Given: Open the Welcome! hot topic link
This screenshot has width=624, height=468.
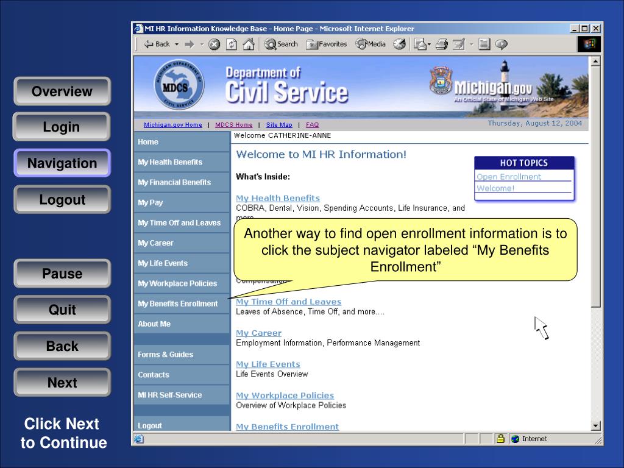Looking at the screenshot, I should (495, 188).
